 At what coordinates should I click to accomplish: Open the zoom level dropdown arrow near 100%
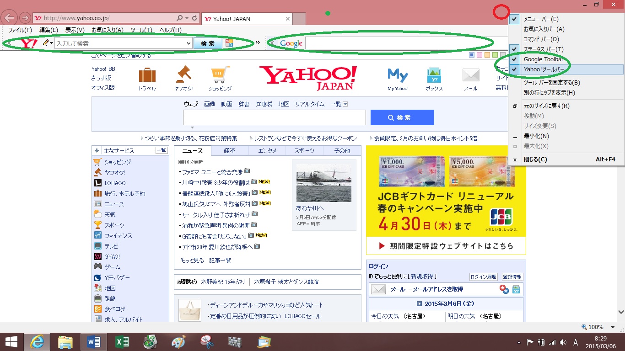click(x=613, y=327)
